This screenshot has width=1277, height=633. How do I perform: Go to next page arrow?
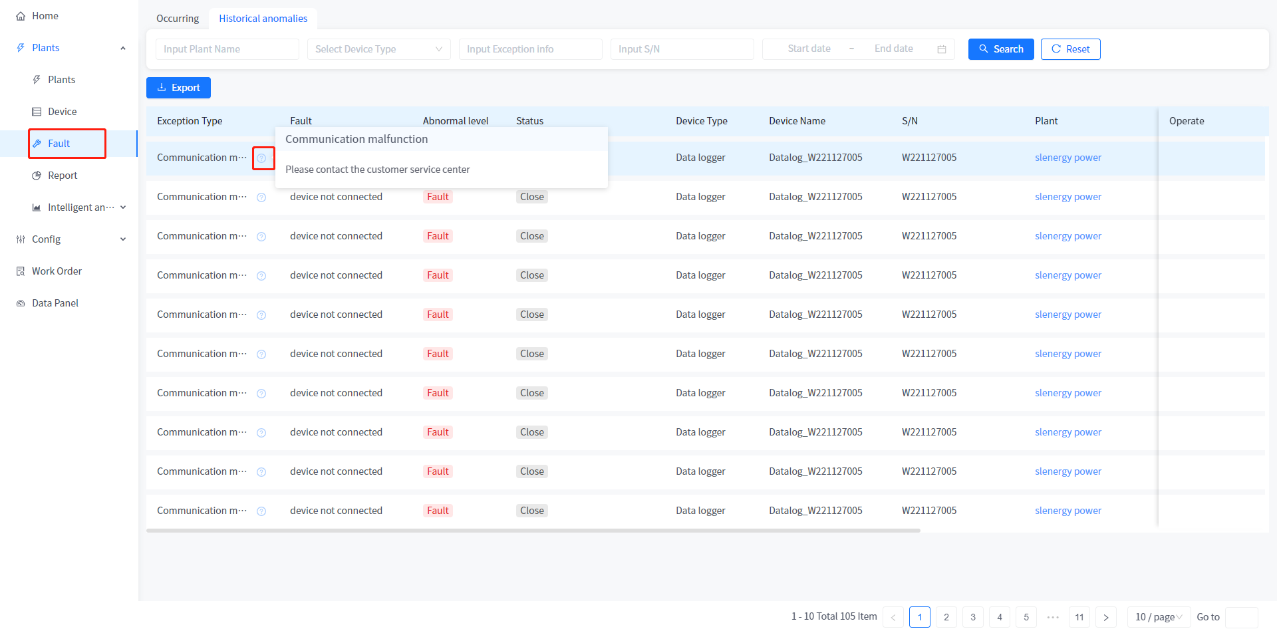pos(1106,617)
